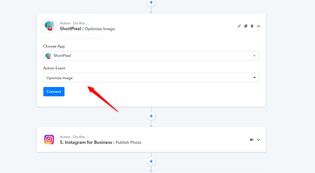Viewport: 315px width, 173px height.
Task: Click the ShortPixel robot logo in step header
Action: [49, 26]
